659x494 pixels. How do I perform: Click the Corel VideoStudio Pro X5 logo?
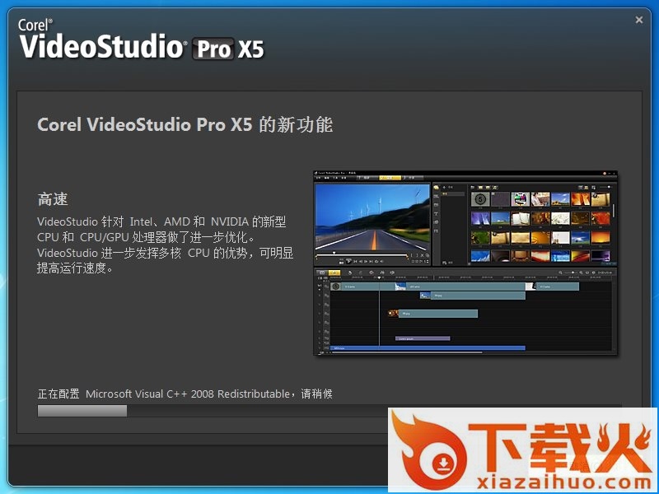coord(141,40)
